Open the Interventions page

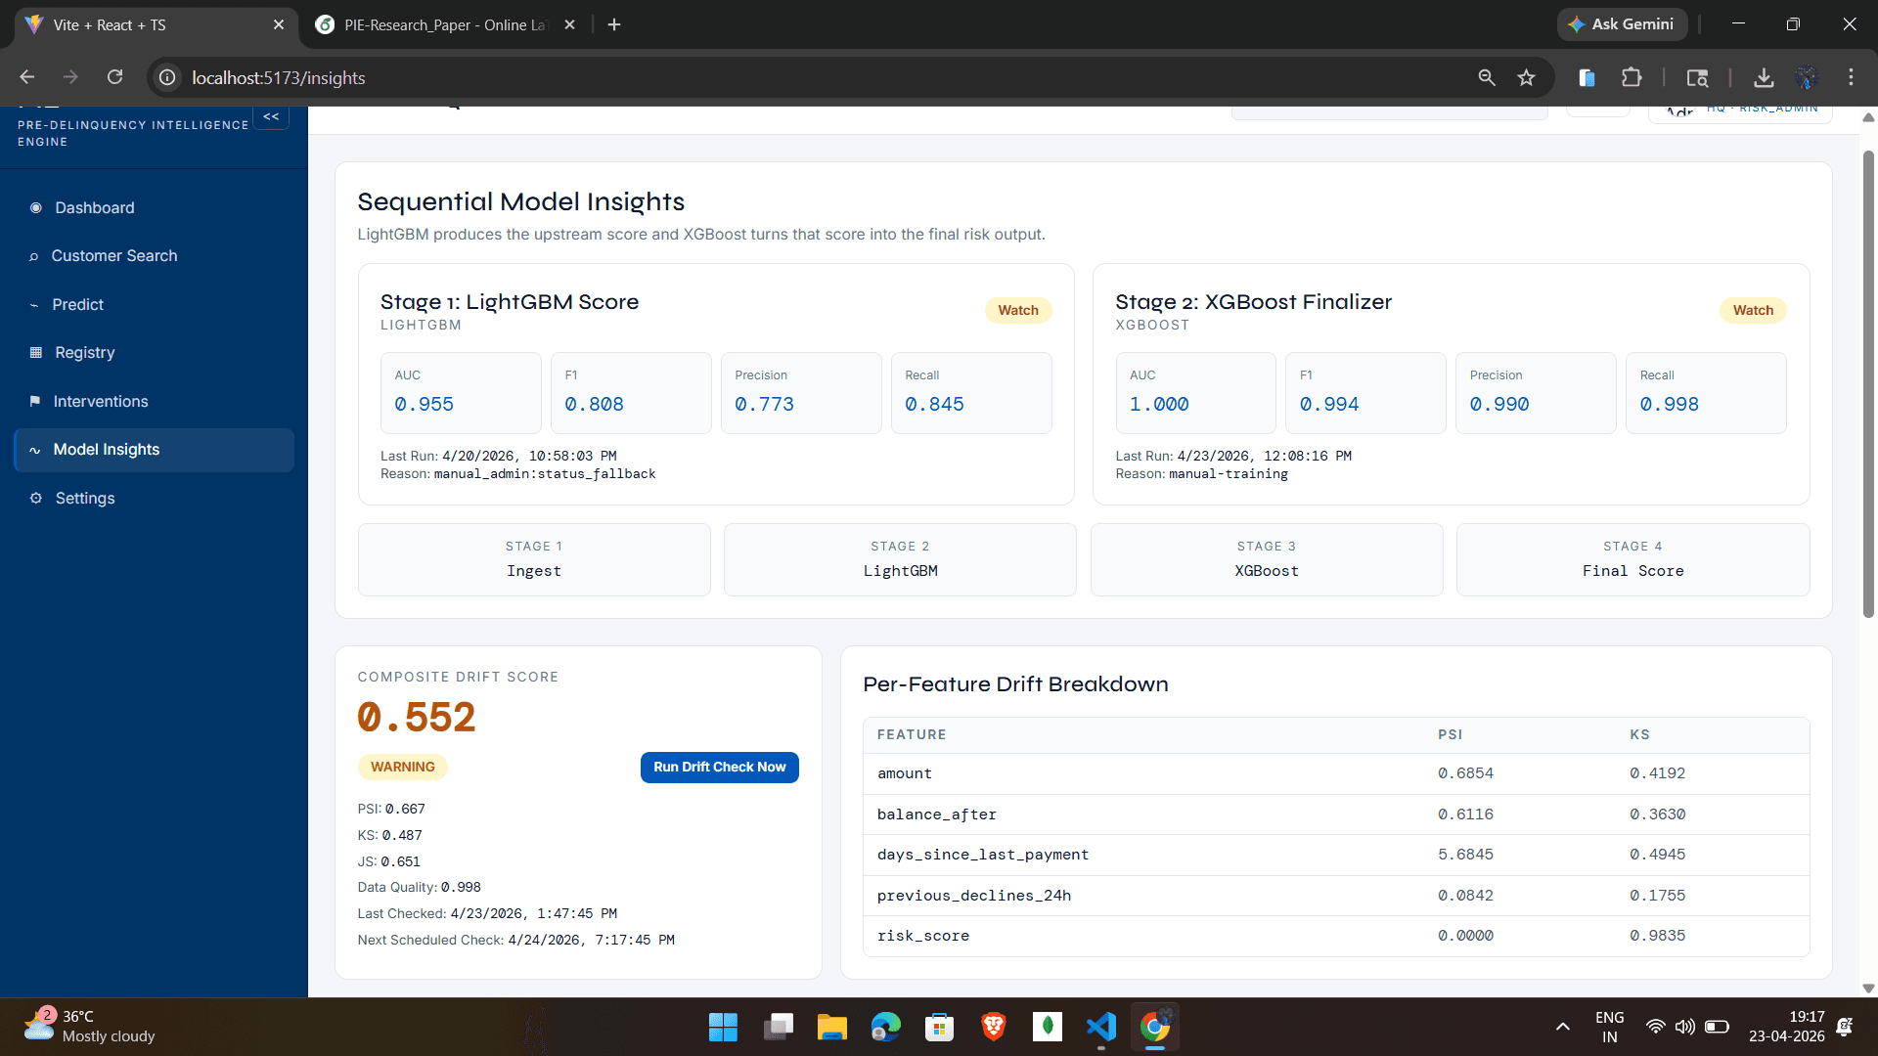coord(154,401)
